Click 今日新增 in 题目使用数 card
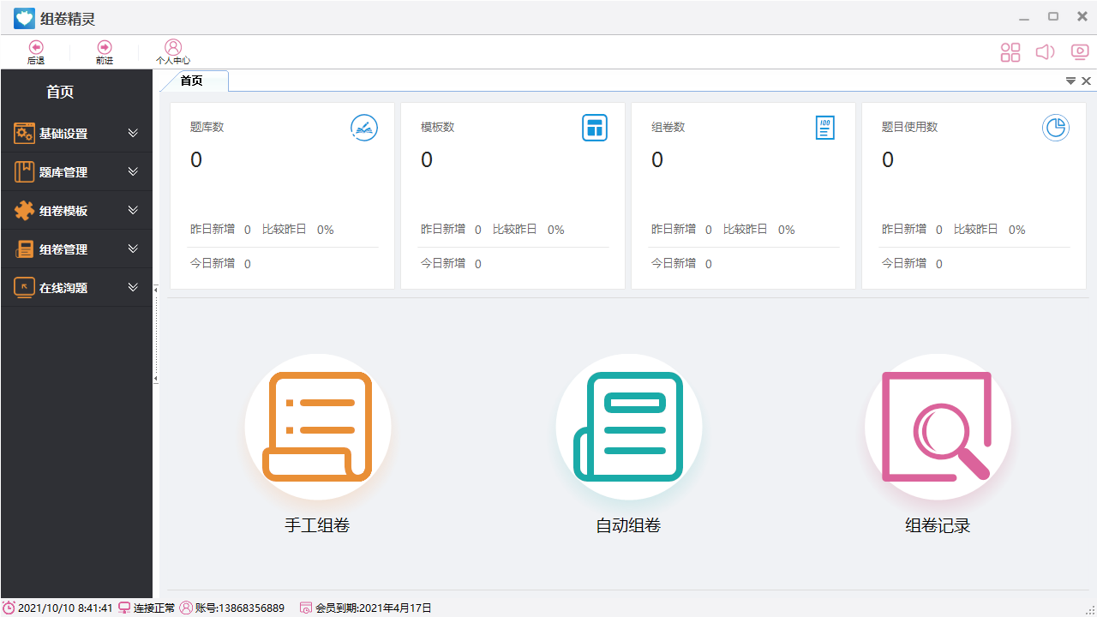This screenshot has height=617, width=1097. (904, 263)
